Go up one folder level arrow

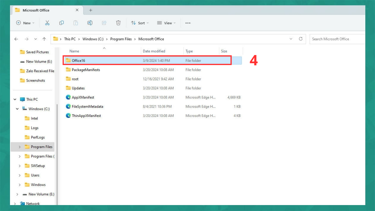click(44, 39)
